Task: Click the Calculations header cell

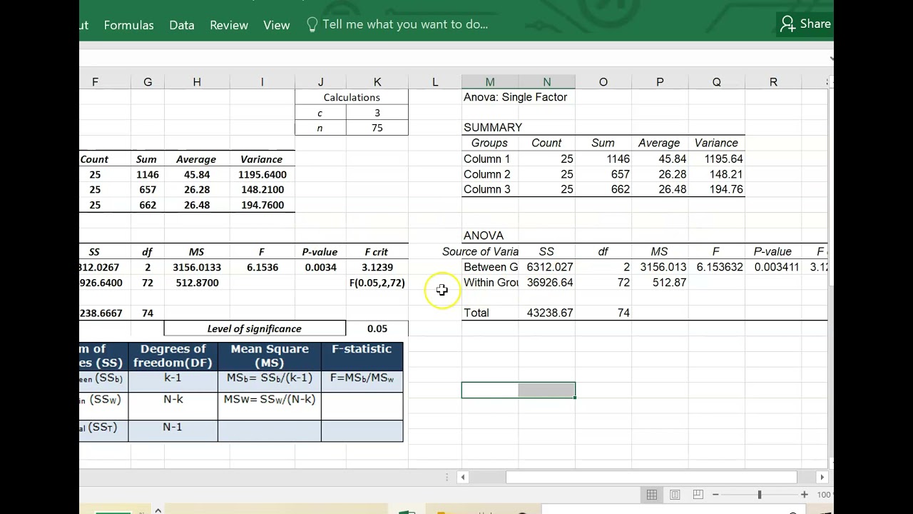Action: pos(352,97)
